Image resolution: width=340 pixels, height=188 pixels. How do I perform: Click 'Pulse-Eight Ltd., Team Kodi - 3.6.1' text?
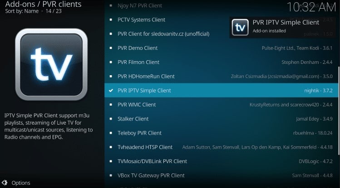pos(297,48)
